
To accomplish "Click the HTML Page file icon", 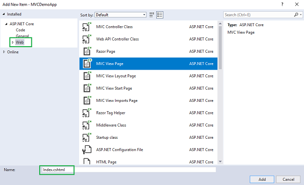I will tap(87, 161).
